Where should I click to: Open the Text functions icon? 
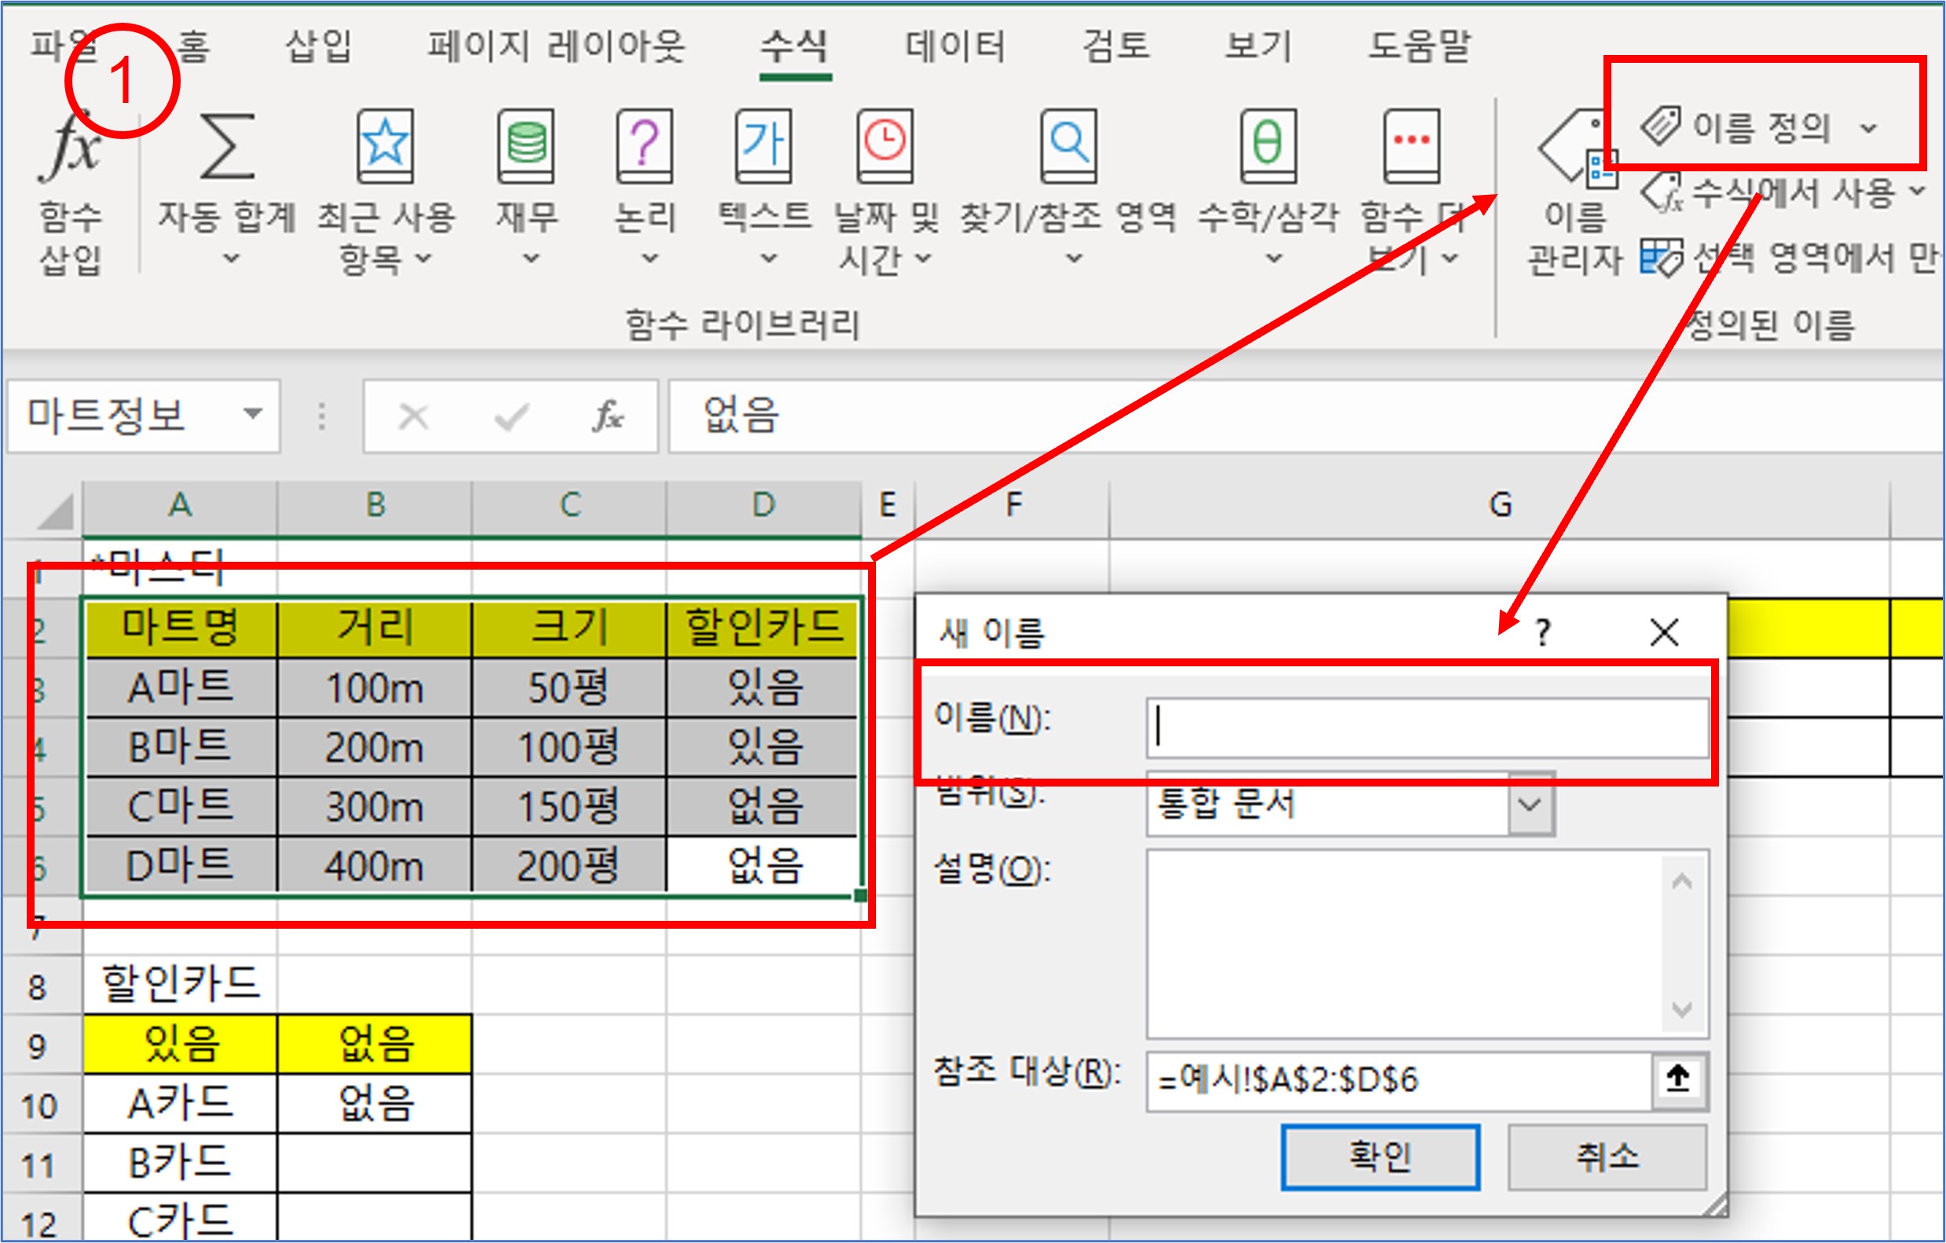click(764, 148)
